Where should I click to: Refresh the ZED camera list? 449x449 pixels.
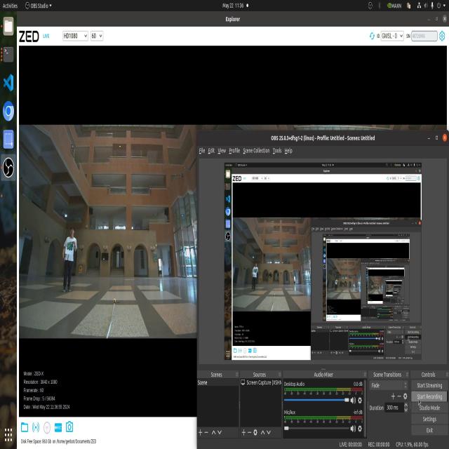(x=372, y=36)
